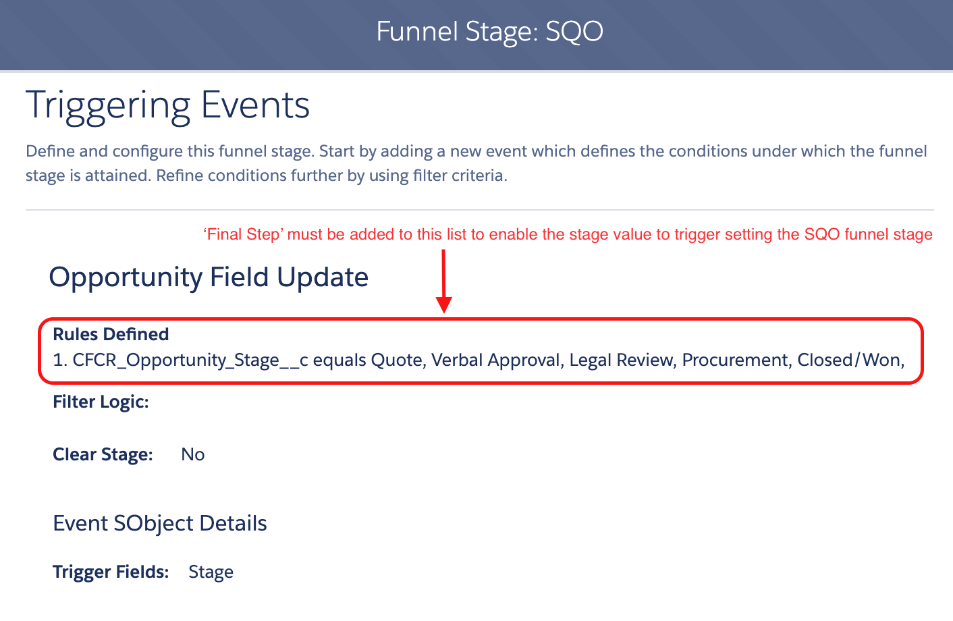Click the Verbal Approval value in rule

click(x=497, y=360)
